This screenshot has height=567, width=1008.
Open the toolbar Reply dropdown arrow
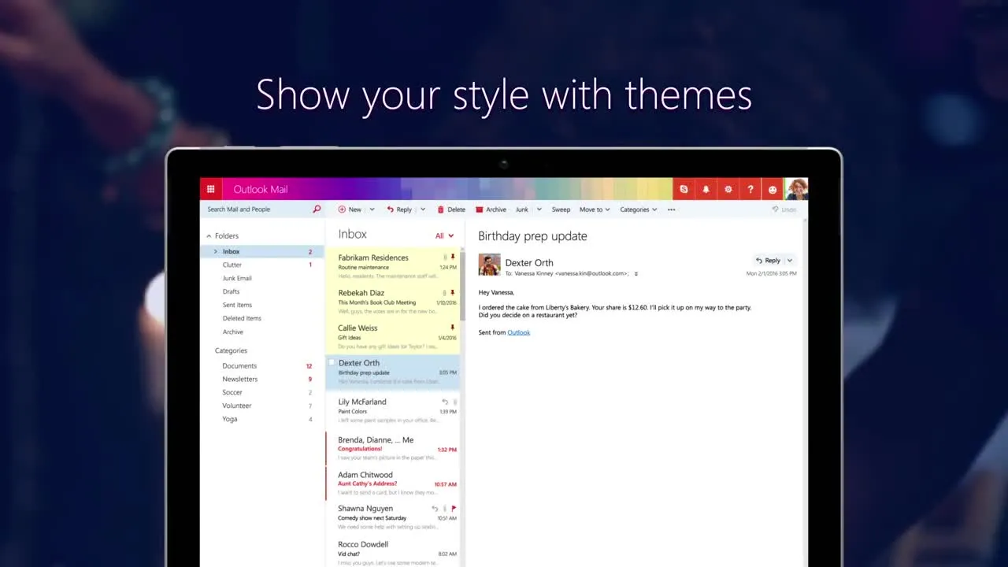coord(423,209)
